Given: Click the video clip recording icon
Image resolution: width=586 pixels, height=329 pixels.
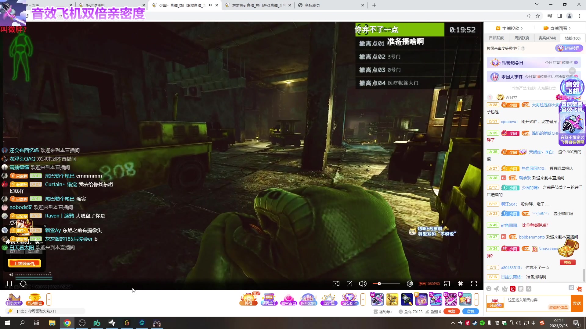Looking at the screenshot, I should 336,284.
